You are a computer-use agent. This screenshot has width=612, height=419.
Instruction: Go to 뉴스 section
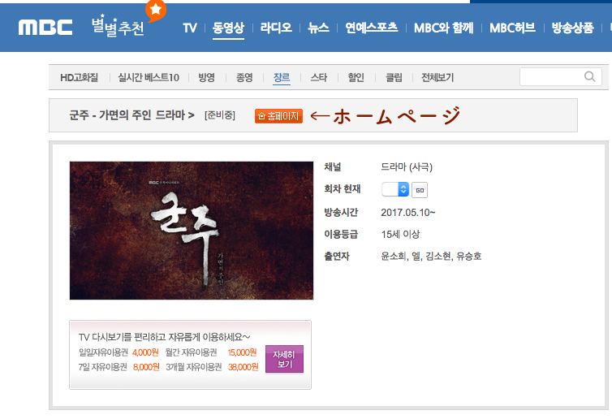[318, 28]
